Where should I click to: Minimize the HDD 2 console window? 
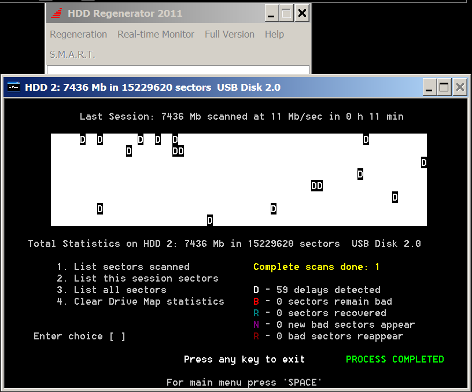tap(429, 87)
